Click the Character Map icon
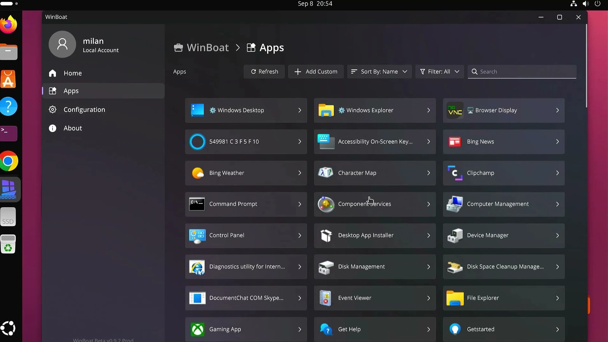The image size is (608, 342). 326,173
